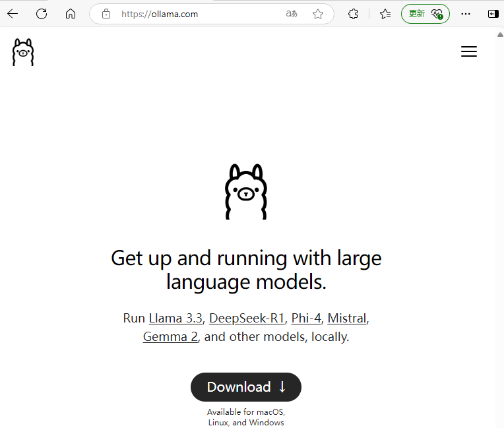View site information lock icon

pos(106,14)
